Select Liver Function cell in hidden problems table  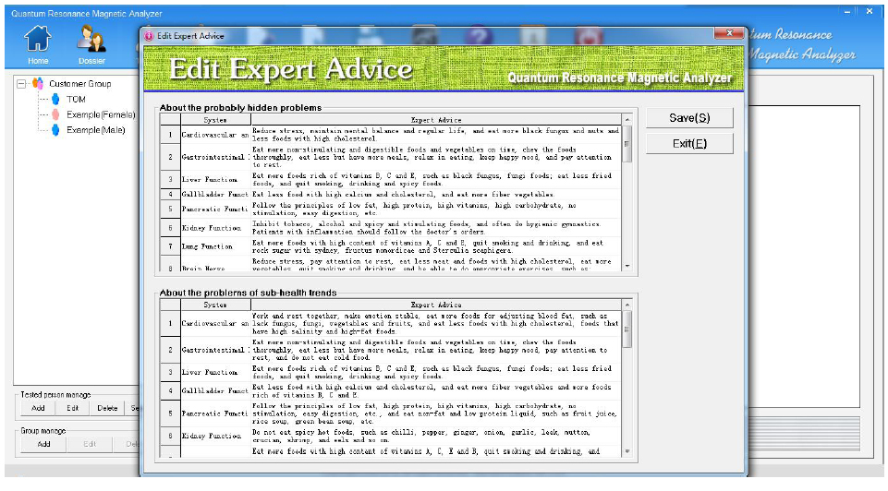pyautogui.click(x=215, y=180)
